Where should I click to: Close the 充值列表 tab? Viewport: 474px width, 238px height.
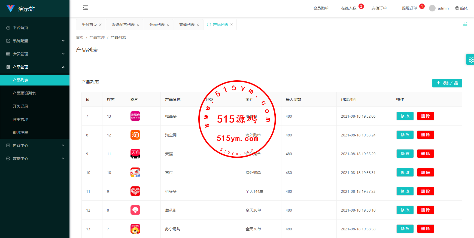198,25
